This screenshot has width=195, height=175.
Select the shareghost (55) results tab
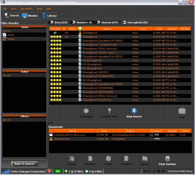135,23
